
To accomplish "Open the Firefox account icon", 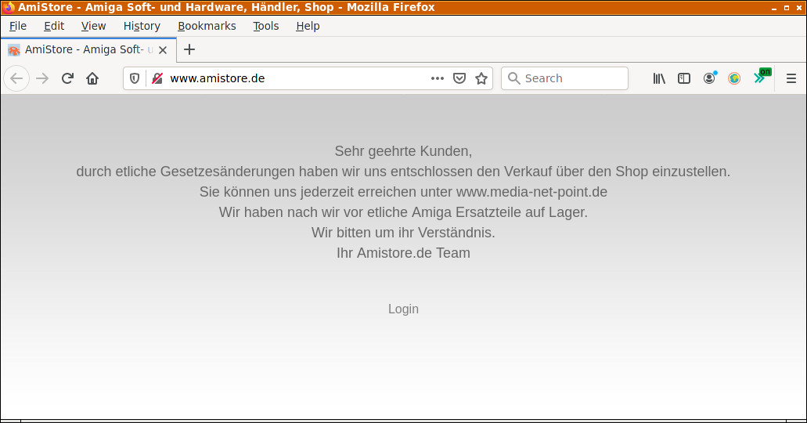I will click(710, 78).
